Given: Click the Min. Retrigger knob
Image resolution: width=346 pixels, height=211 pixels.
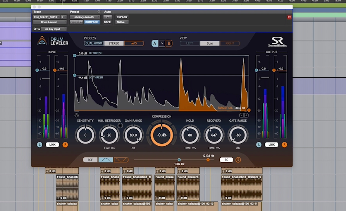Looking at the screenshot, I should 109,135.
